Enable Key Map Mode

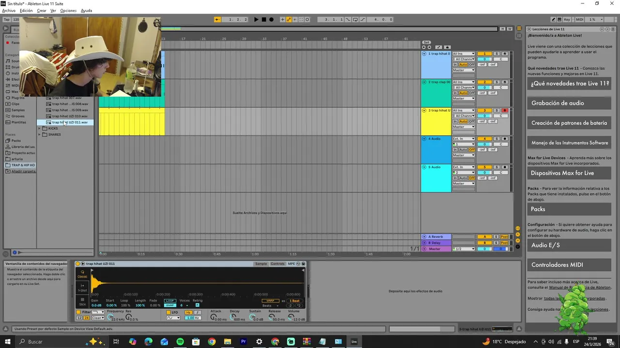point(567,19)
